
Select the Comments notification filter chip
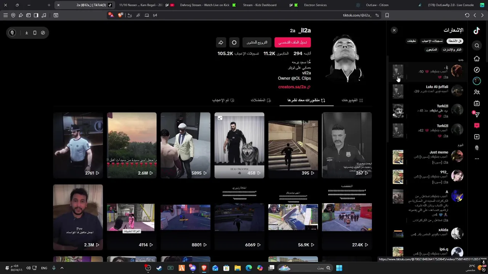412,41
